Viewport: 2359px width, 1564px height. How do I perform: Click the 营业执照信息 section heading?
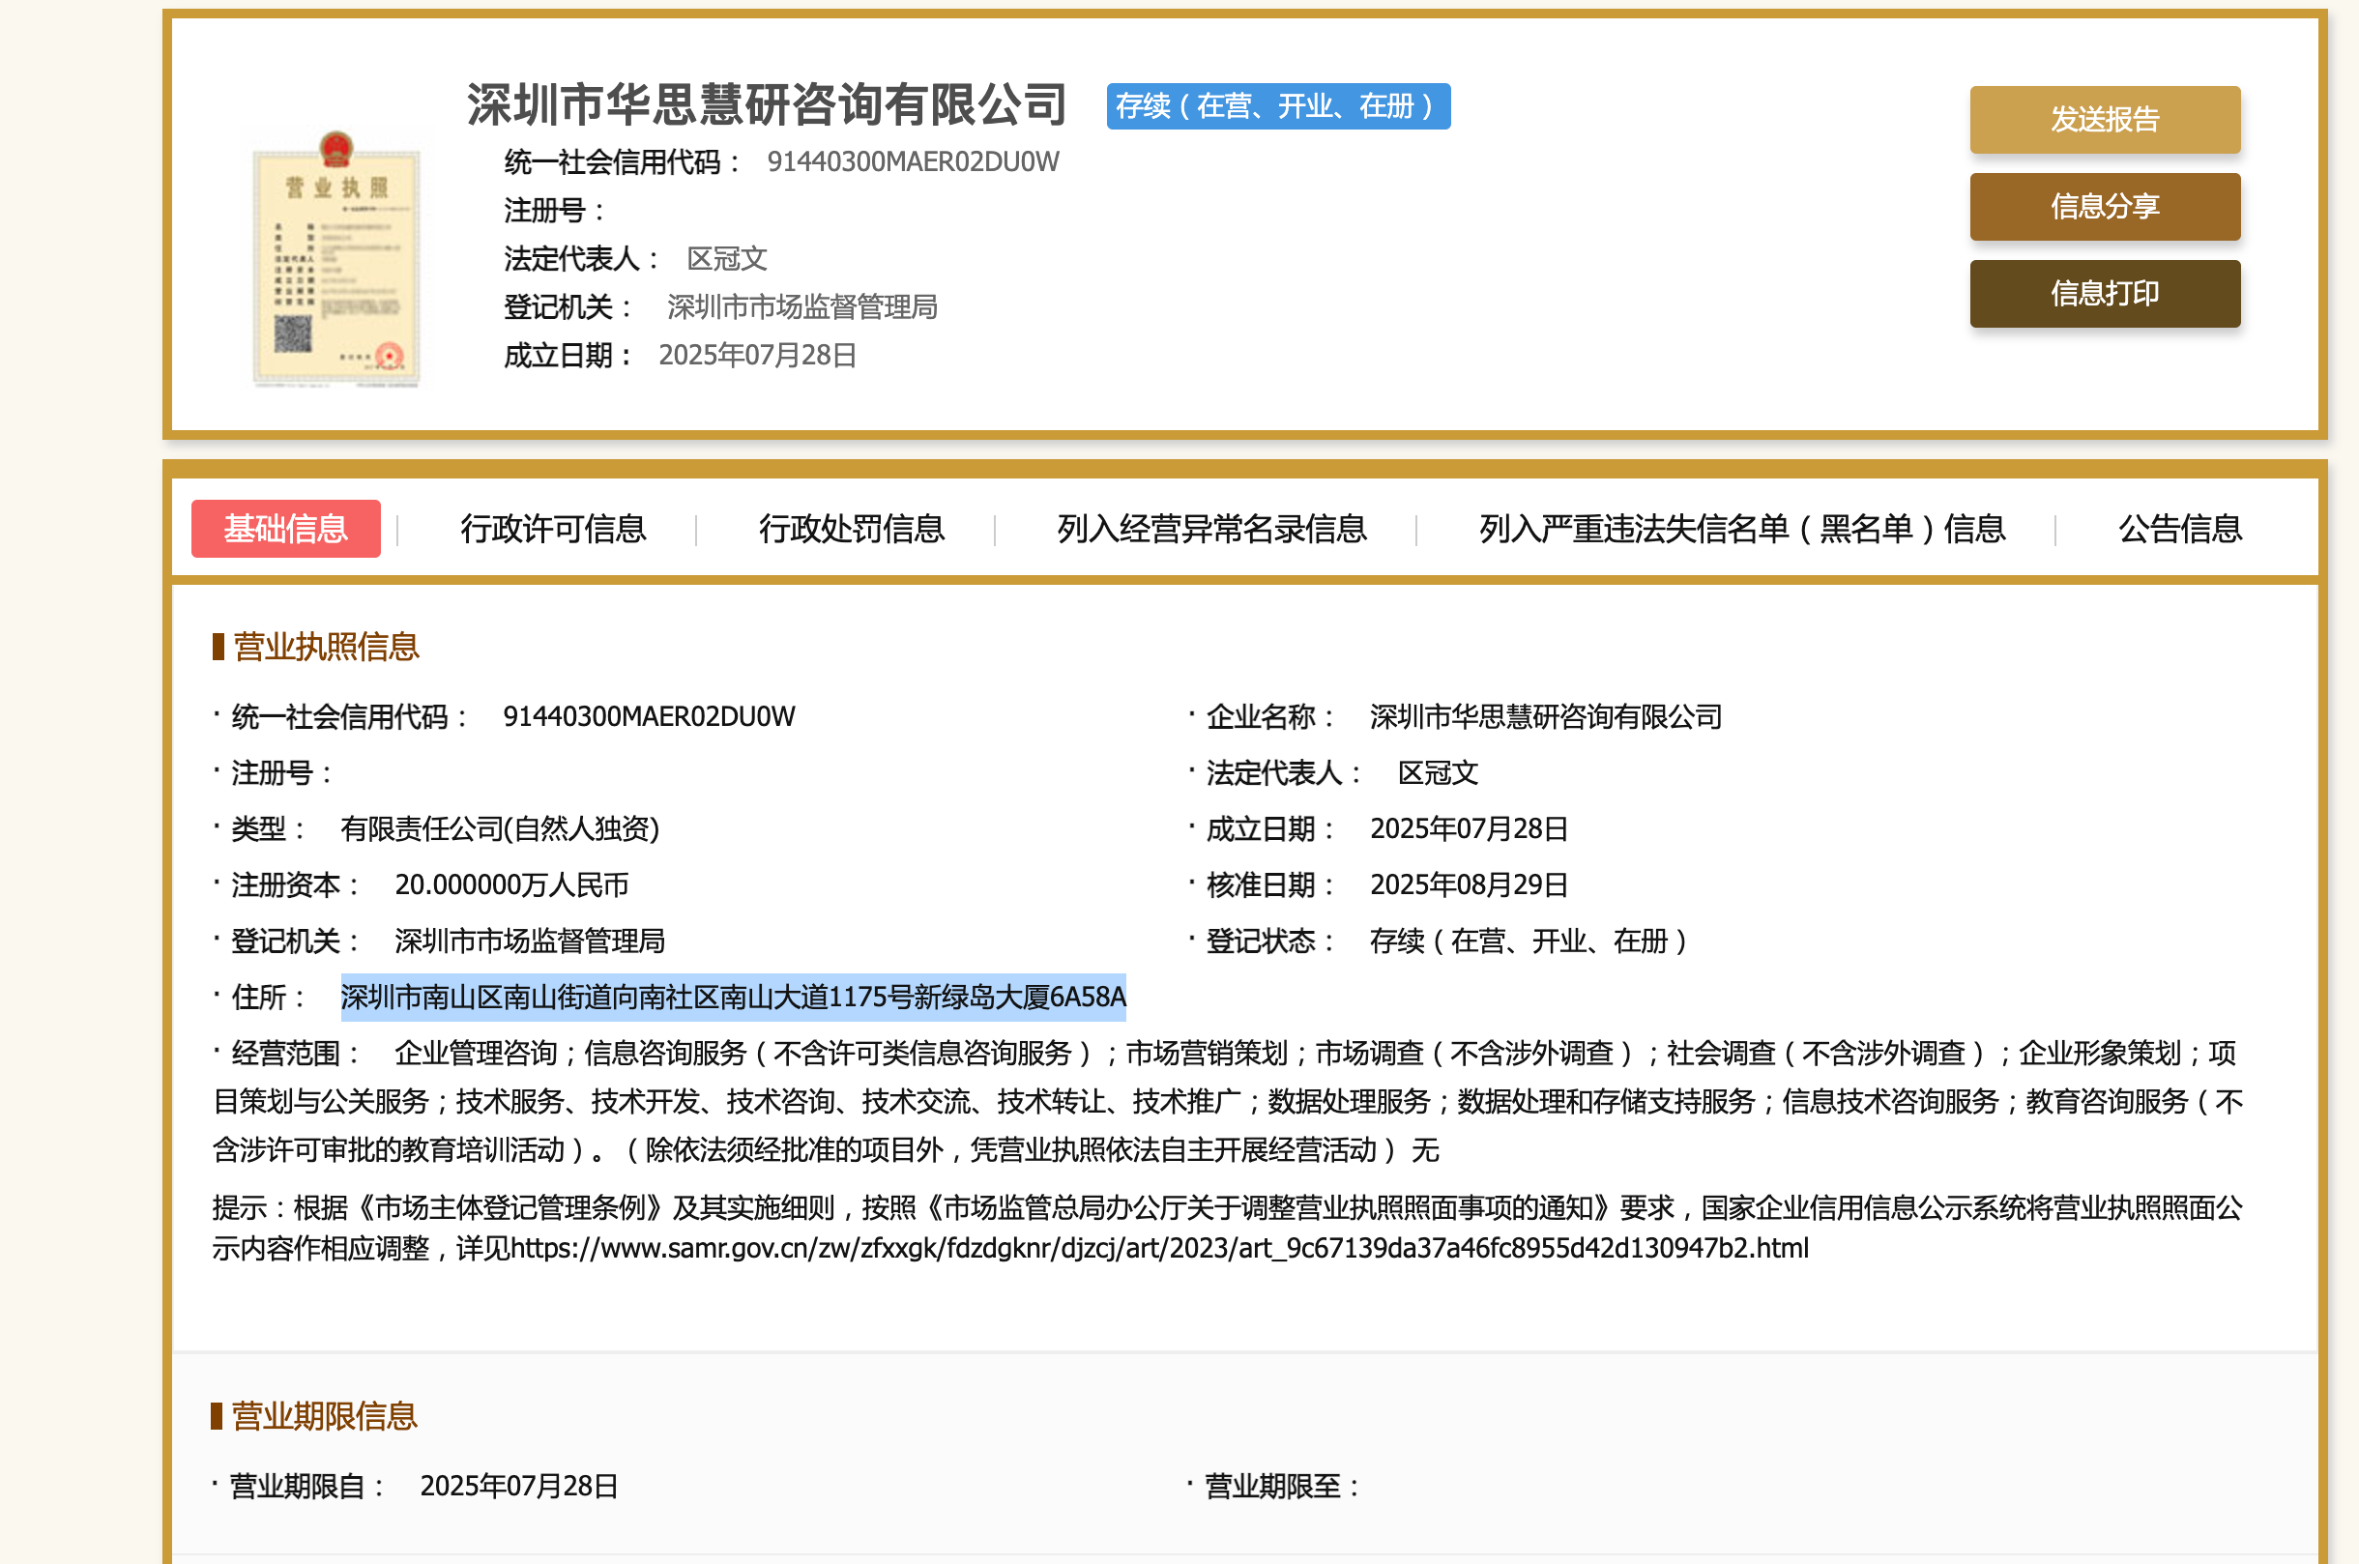tap(325, 647)
